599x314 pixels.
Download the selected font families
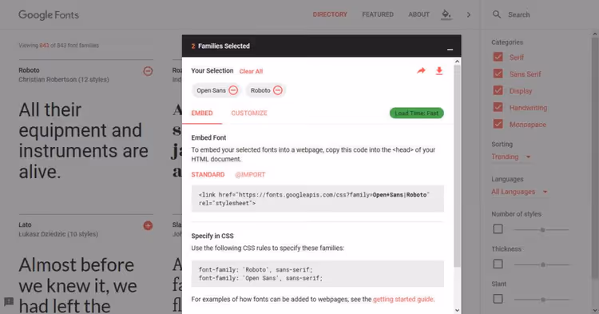tap(439, 70)
